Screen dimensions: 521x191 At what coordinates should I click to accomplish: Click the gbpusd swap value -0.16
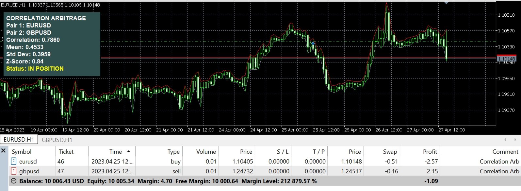point(392,171)
